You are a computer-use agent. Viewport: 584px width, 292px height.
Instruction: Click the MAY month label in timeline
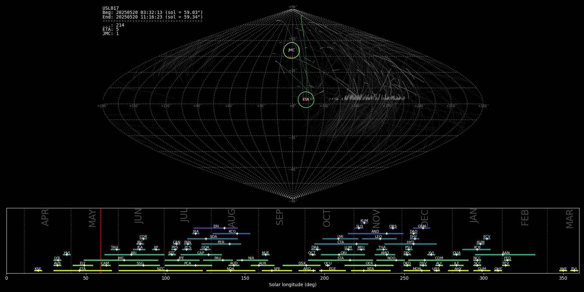click(x=92, y=218)
